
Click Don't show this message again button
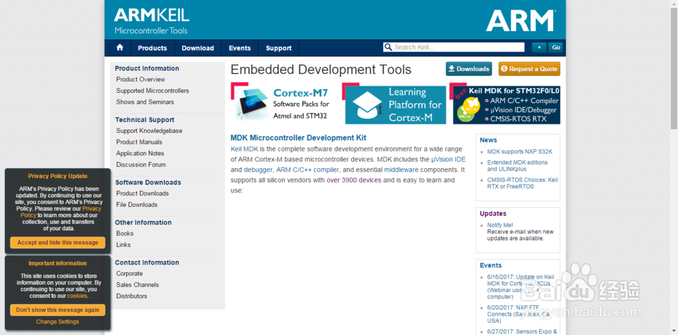58,310
